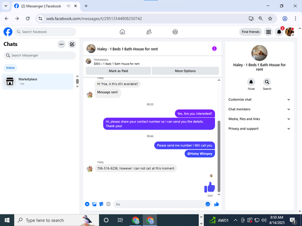Reload the page
This screenshot has height=226, width=302.
click(x=28, y=19)
